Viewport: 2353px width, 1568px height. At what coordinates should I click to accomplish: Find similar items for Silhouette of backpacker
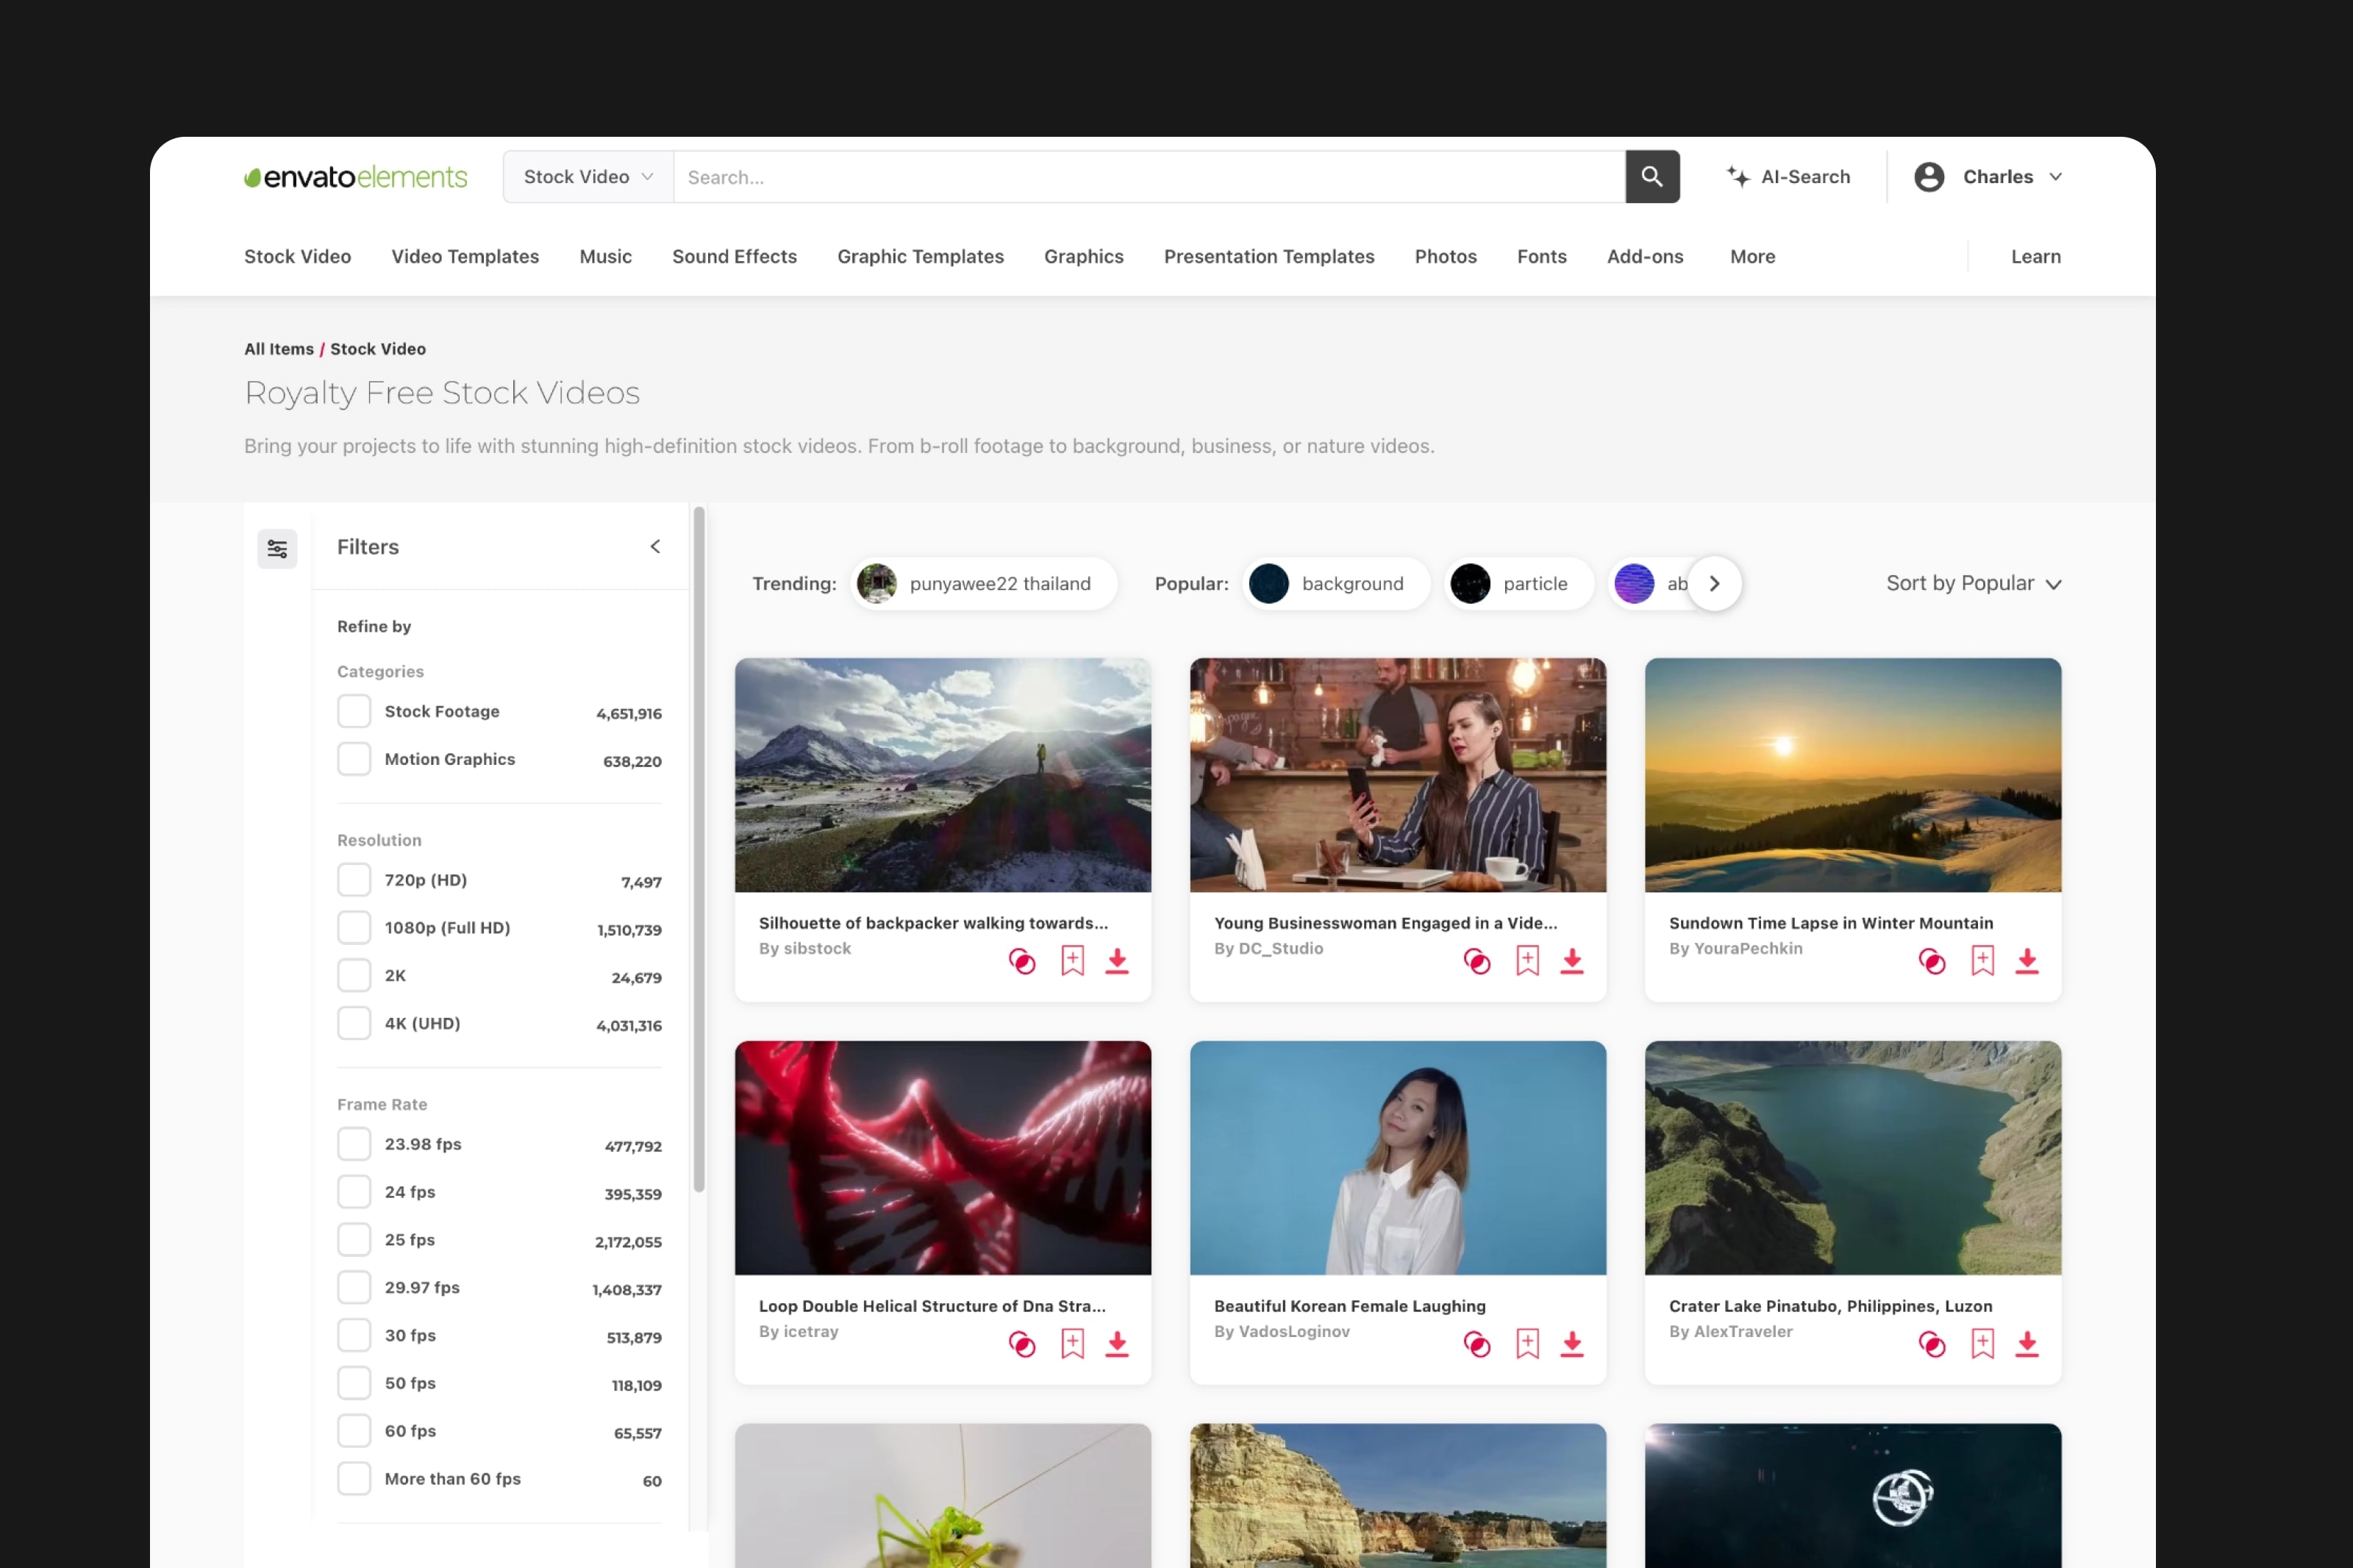click(1021, 962)
